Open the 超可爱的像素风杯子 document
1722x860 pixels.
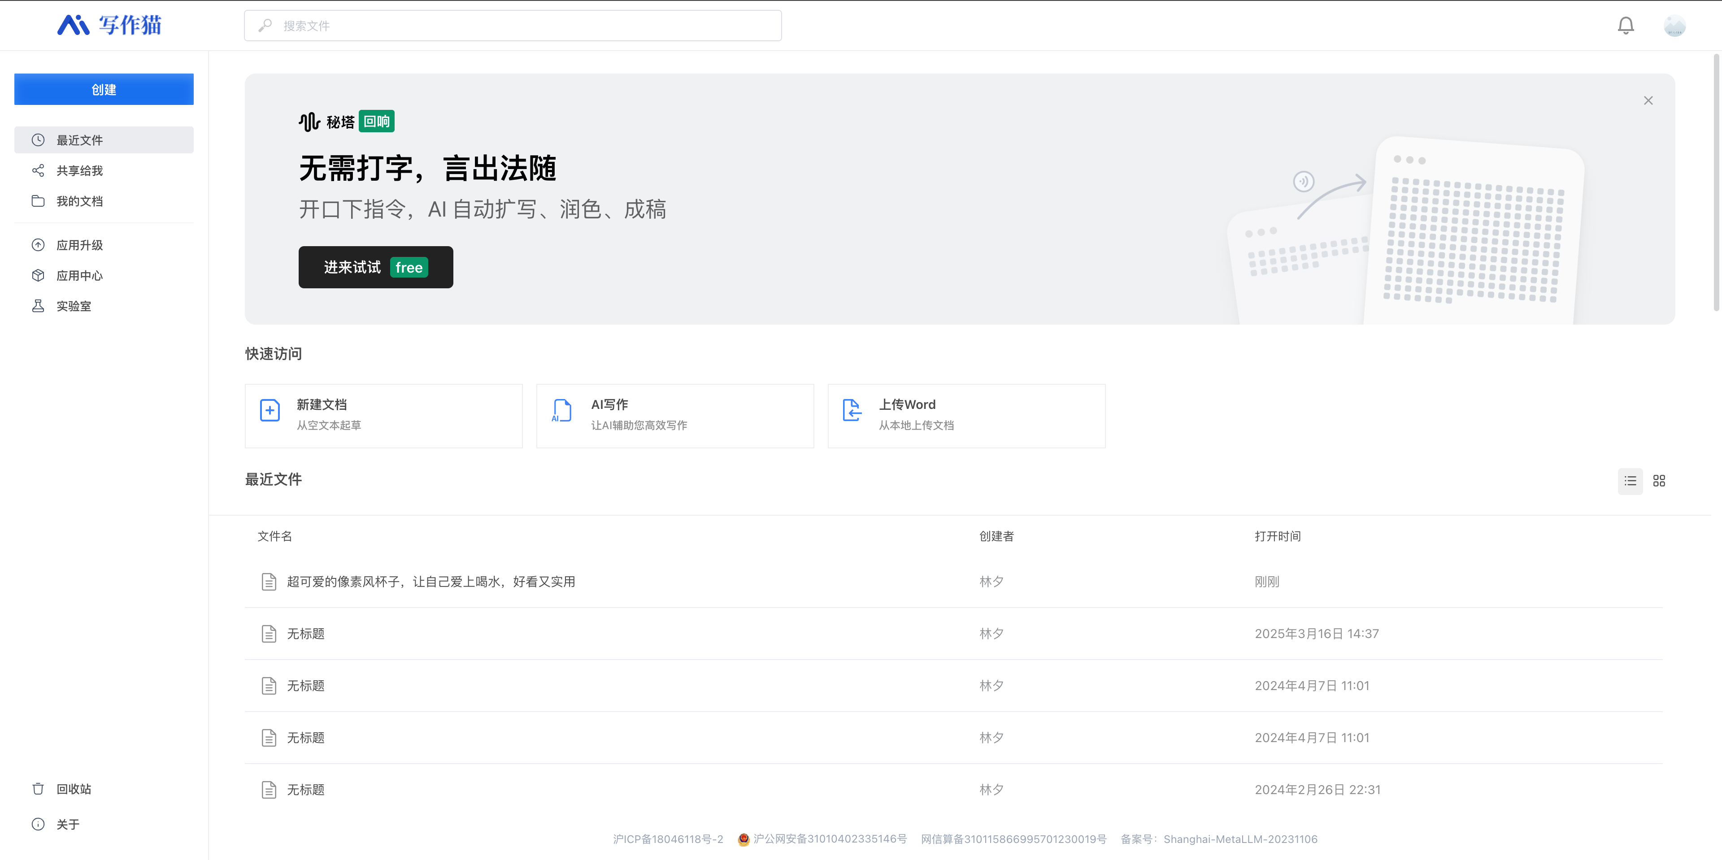tap(430, 582)
